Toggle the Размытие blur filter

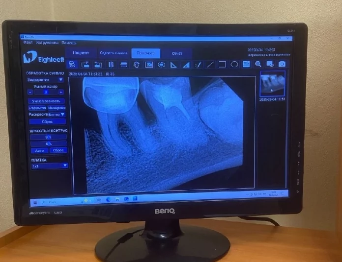(37, 108)
